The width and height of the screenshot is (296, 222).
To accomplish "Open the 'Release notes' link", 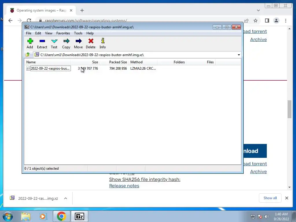I will pos(124,186).
